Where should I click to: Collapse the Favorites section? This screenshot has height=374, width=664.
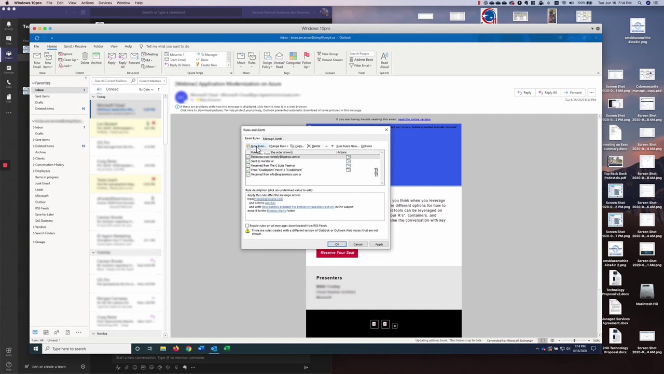click(34, 83)
